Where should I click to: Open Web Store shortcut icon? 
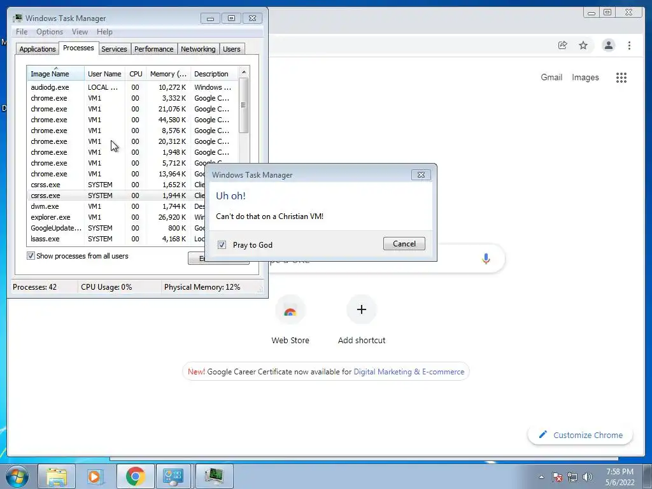click(x=290, y=310)
